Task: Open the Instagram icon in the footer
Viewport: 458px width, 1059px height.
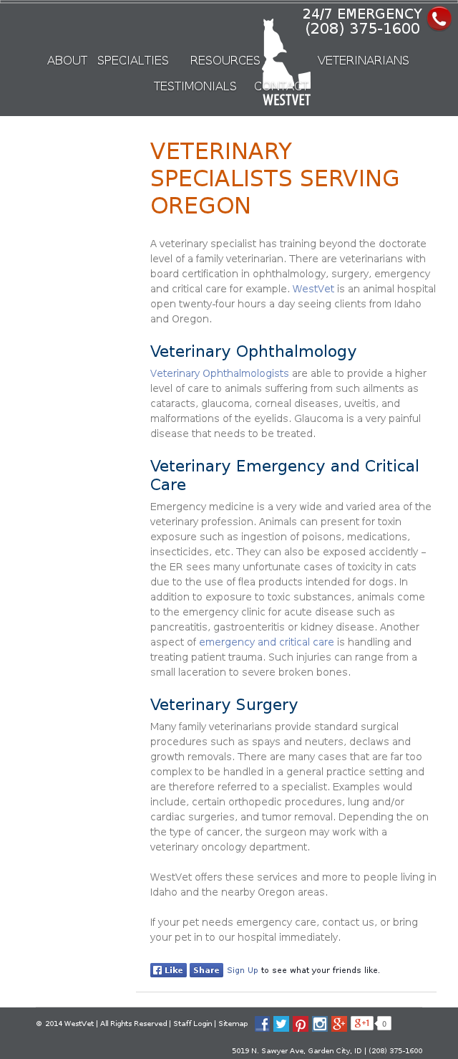Action: [320, 1024]
